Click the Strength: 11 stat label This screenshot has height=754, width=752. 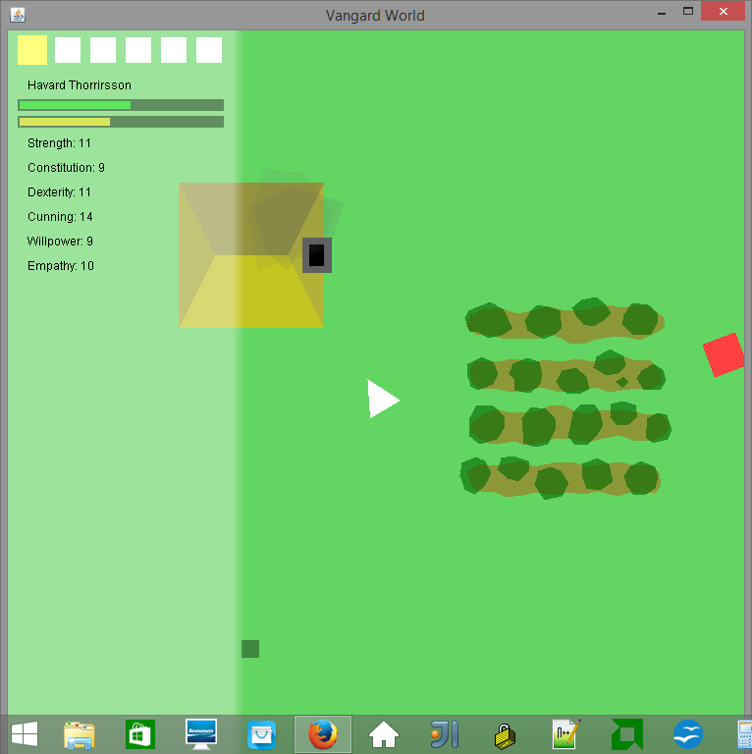(x=59, y=143)
